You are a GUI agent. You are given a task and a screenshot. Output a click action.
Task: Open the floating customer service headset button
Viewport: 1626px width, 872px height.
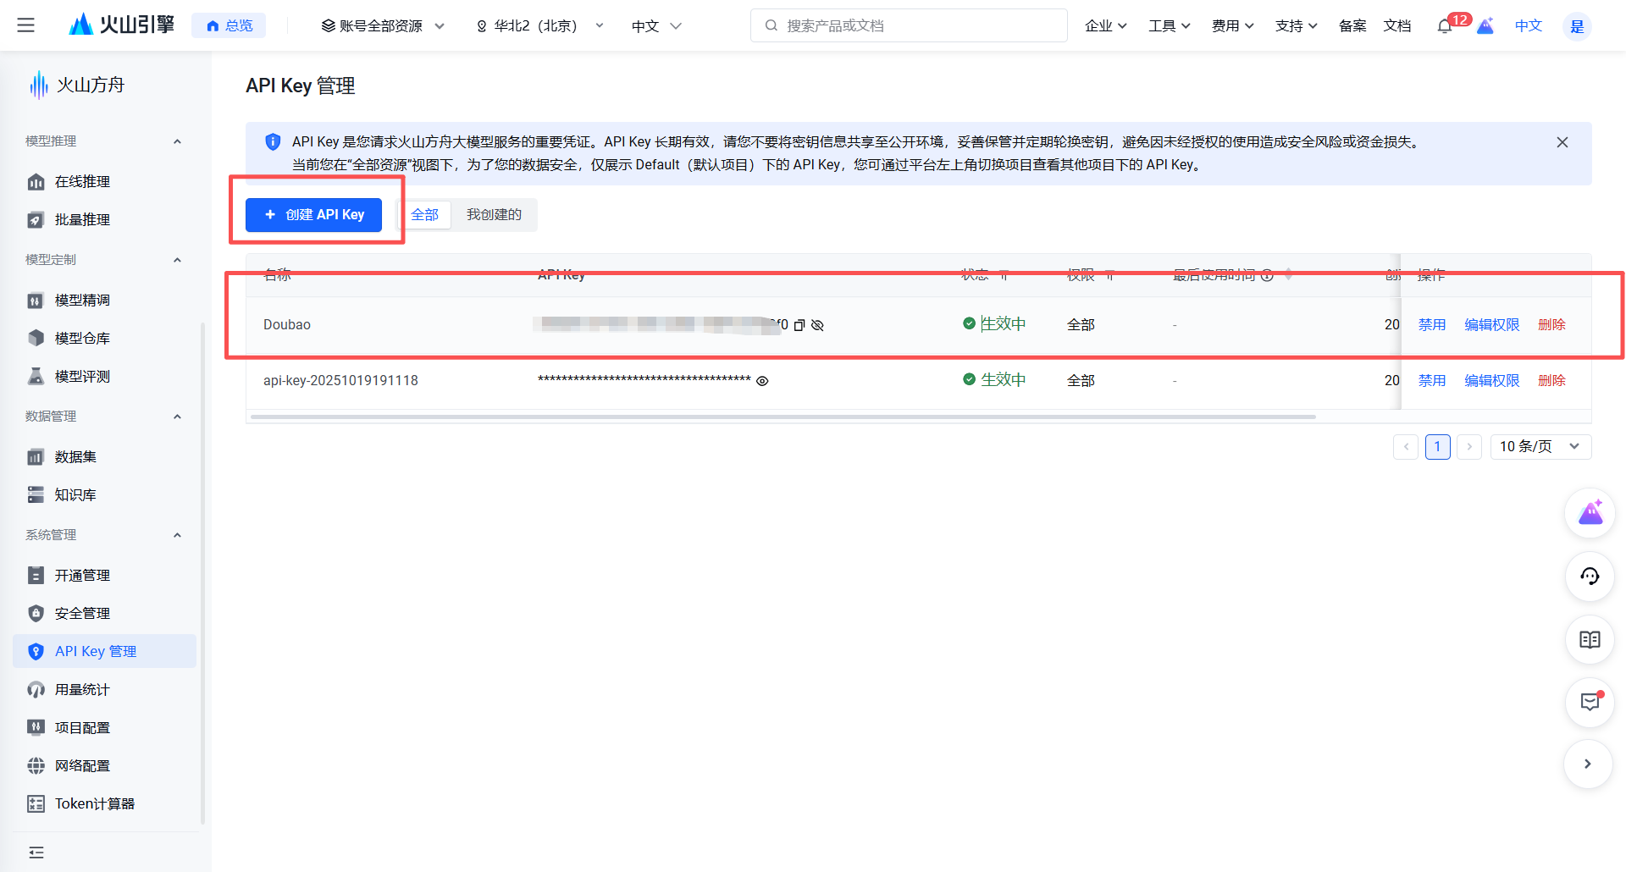pos(1590,577)
